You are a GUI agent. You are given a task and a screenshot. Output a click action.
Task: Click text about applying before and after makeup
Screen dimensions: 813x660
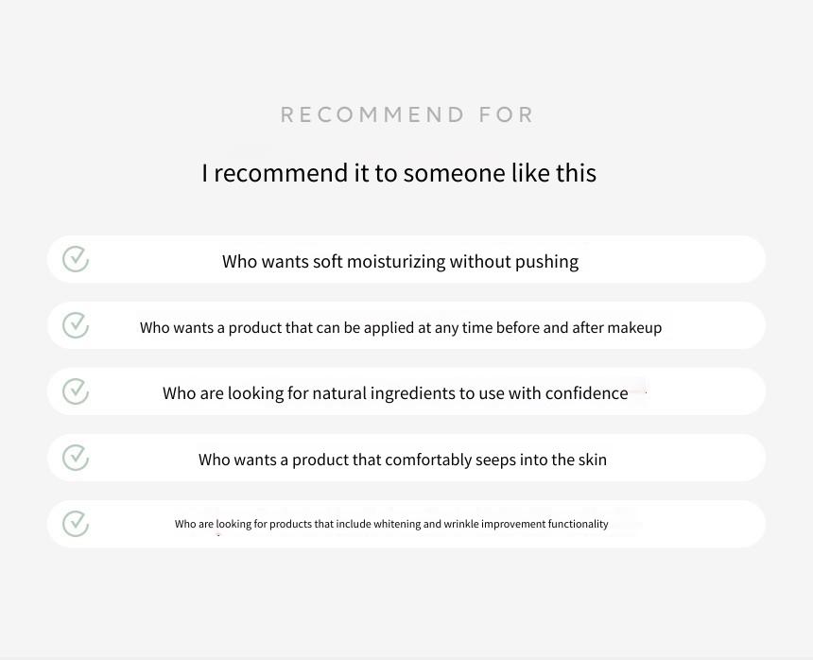pos(401,328)
